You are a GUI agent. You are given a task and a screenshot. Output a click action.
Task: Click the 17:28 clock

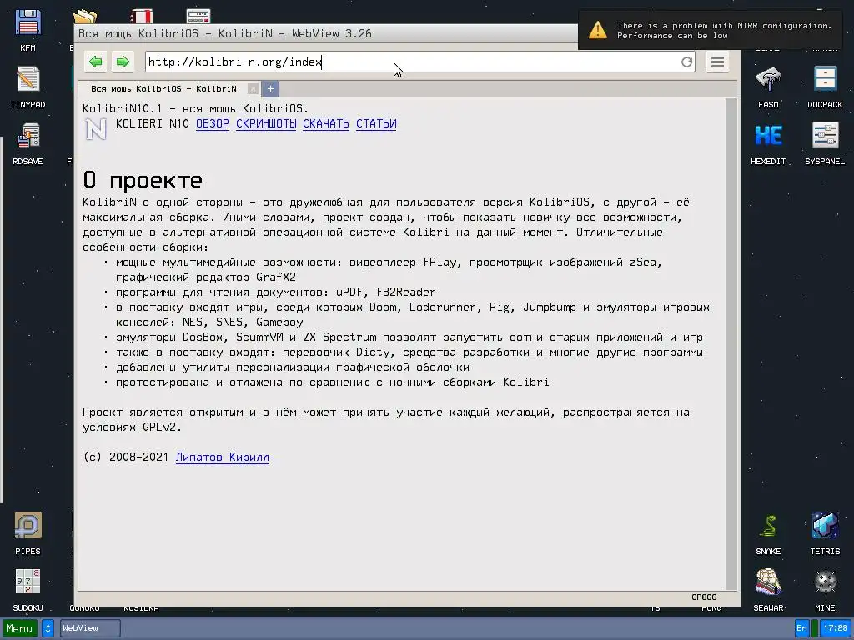coord(836,628)
